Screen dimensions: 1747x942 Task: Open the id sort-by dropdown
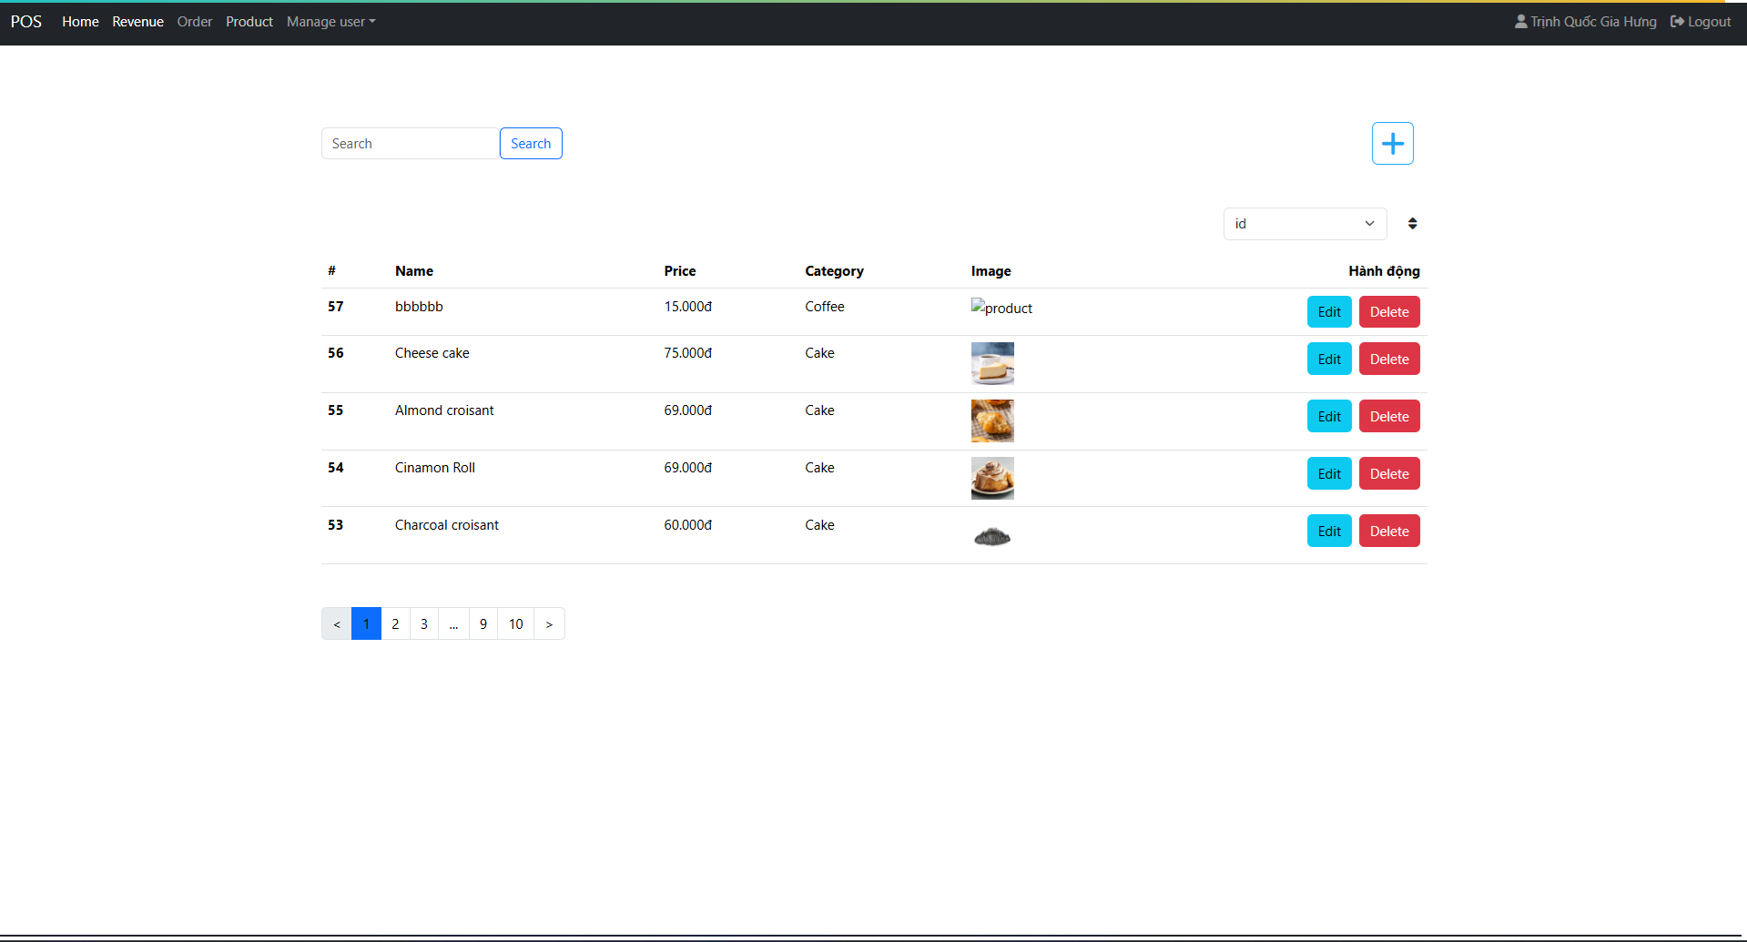click(1304, 224)
